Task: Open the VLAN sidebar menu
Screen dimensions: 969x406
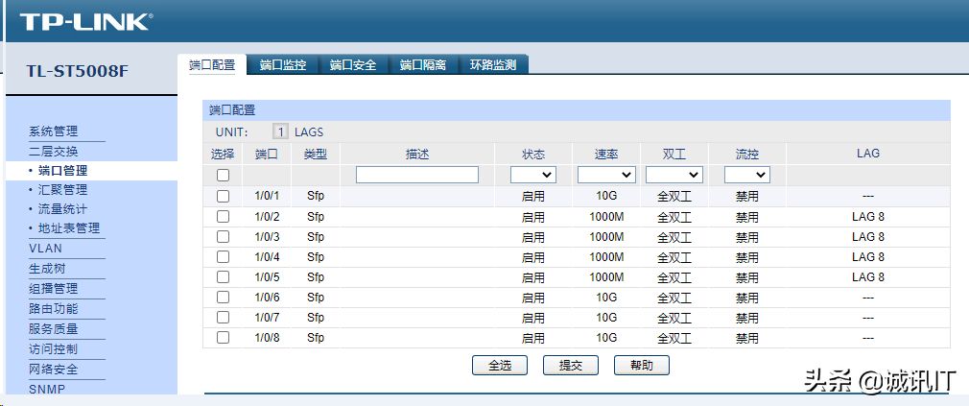Action: pos(45,249)
